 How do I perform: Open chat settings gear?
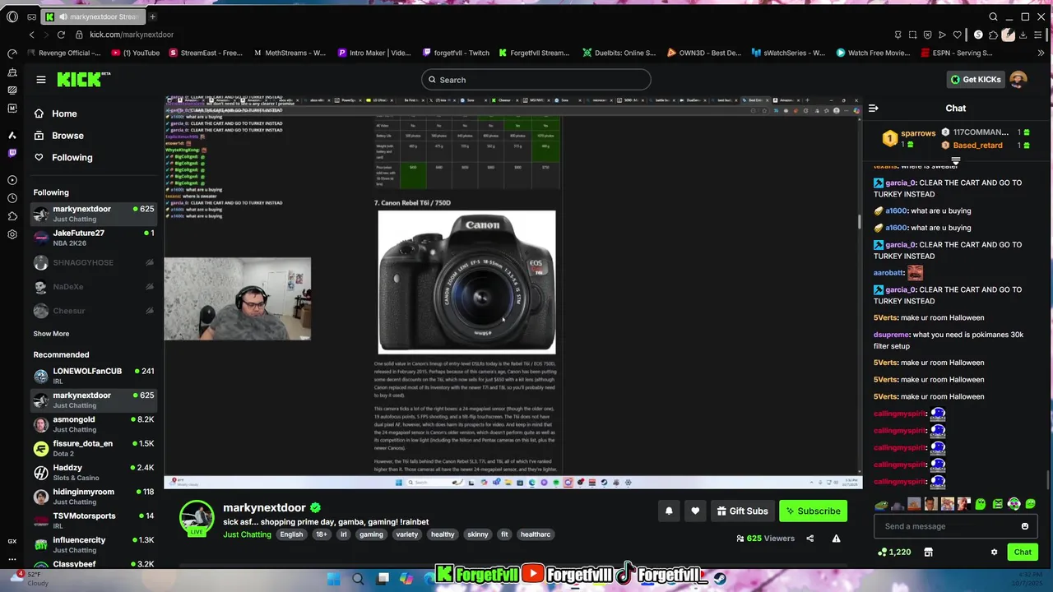click(994, 552)
